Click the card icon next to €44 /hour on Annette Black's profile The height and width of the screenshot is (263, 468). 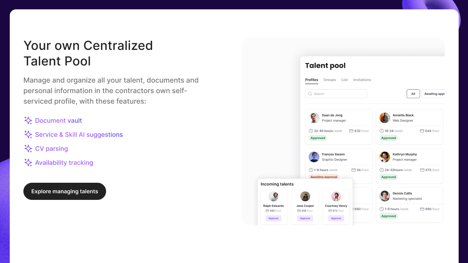point(422,131)
